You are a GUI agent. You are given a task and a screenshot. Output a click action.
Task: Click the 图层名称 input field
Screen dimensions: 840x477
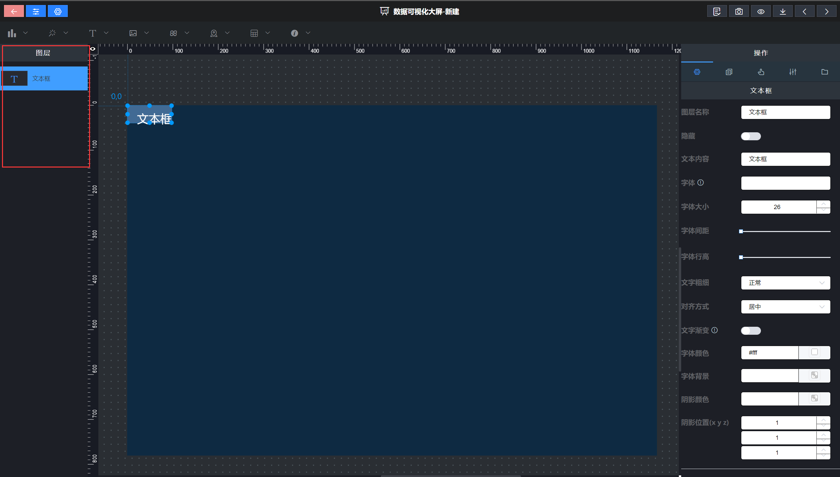click(x=786, y=112)
